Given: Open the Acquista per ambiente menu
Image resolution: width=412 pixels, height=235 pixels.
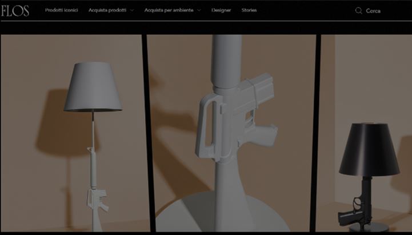Looking at the screenshot, I should [169, 10].
